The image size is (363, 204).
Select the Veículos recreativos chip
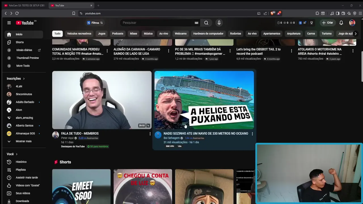pos(79,33)
